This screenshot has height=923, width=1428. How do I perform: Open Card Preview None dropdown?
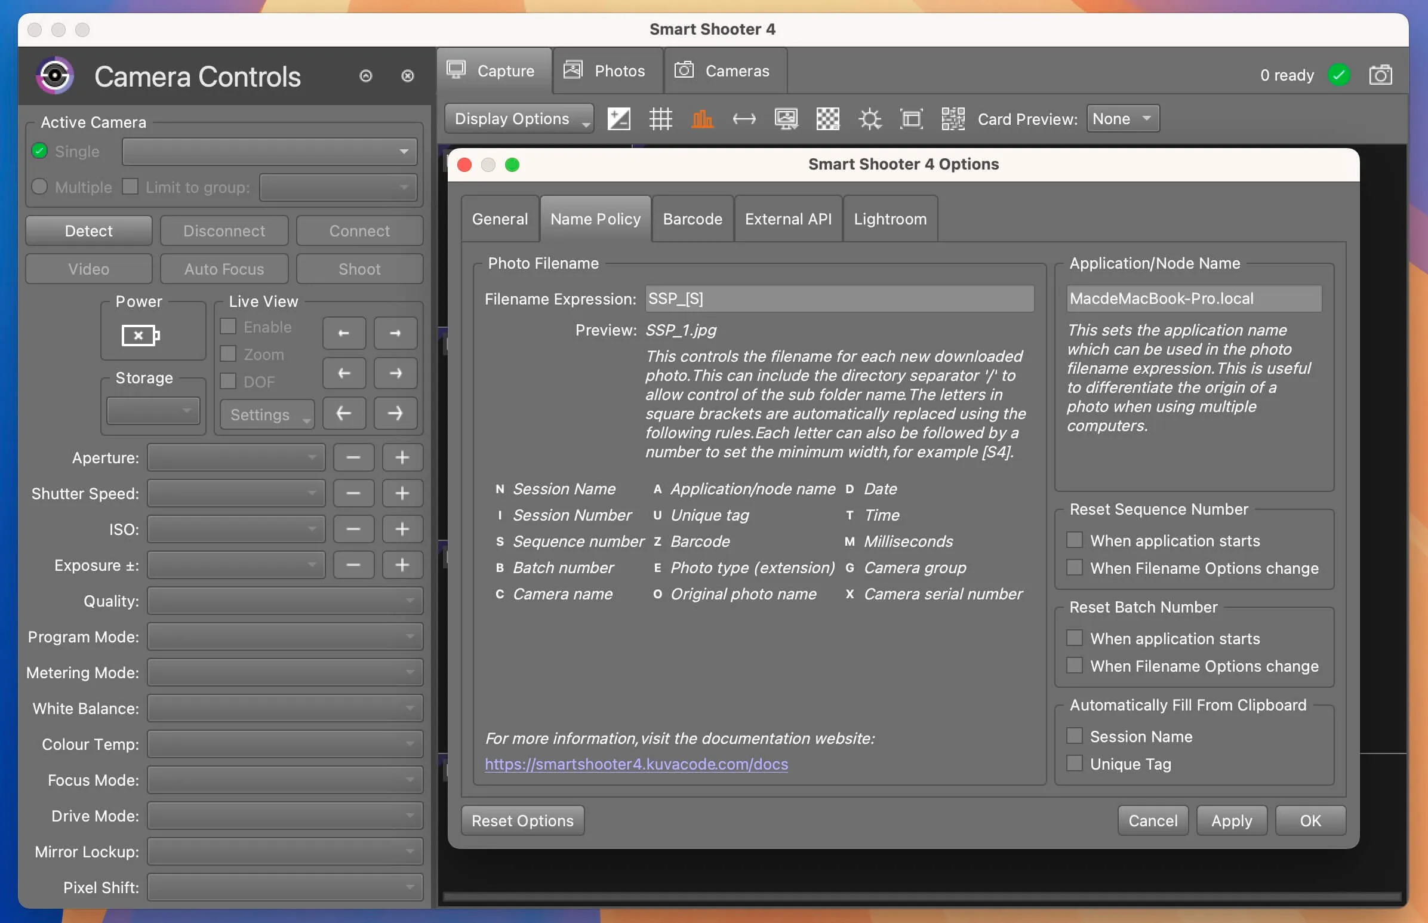[x=1123, y=119]
